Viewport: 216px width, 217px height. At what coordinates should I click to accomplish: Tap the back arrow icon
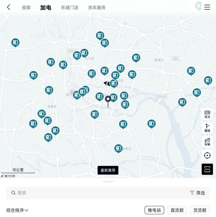(x=9, y=7)
